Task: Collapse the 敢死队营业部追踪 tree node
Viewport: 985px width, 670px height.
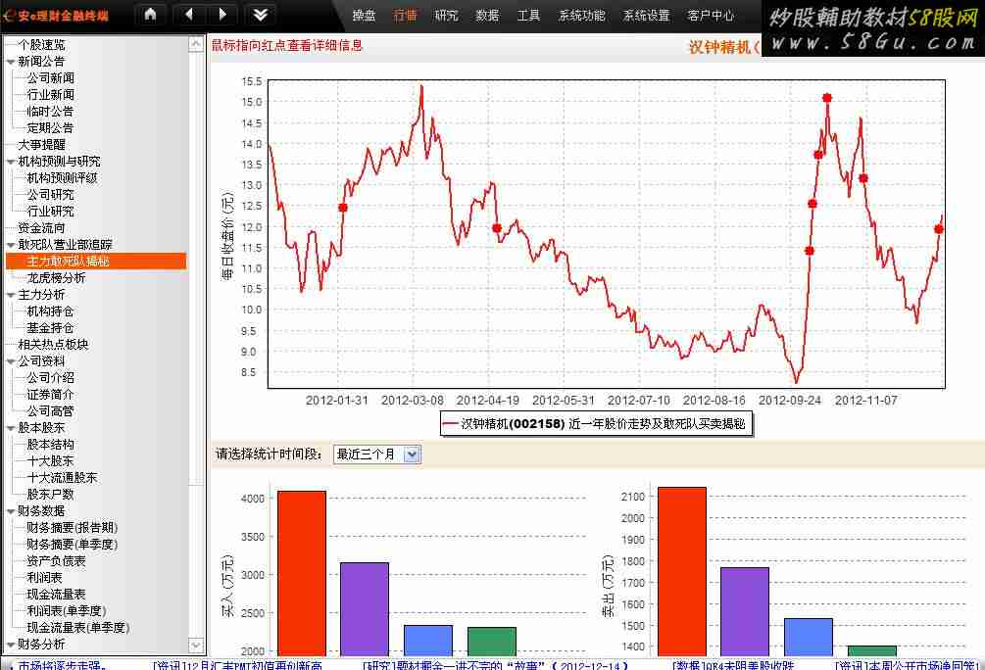Action: [11, 245]
